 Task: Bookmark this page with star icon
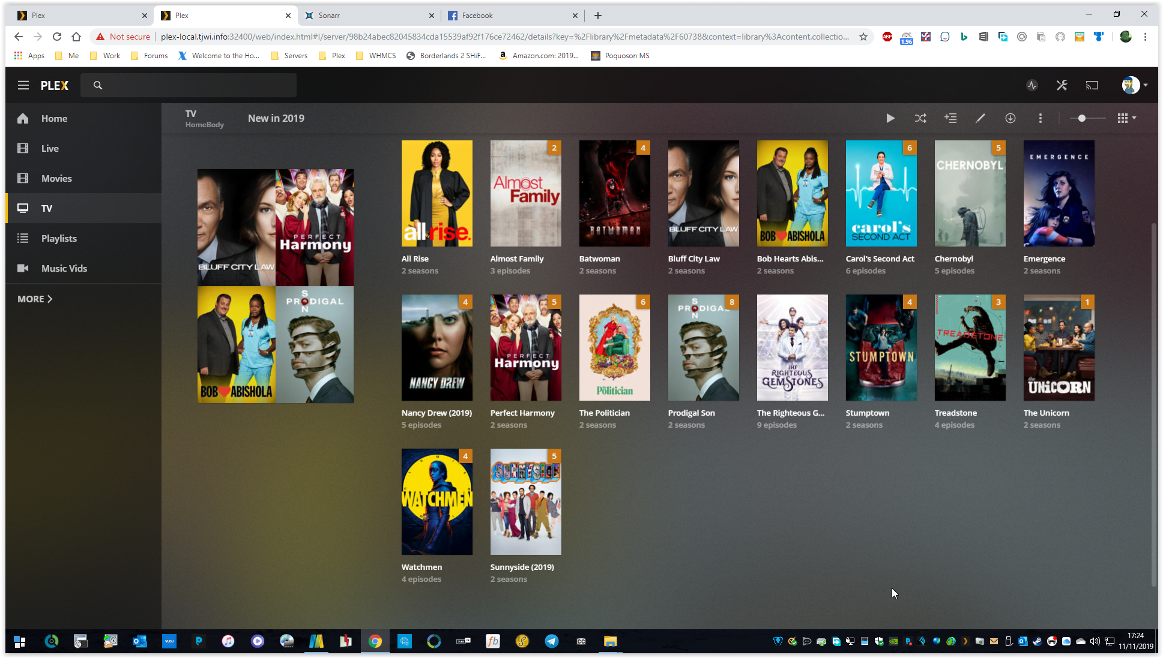click(x=863, y=37)
